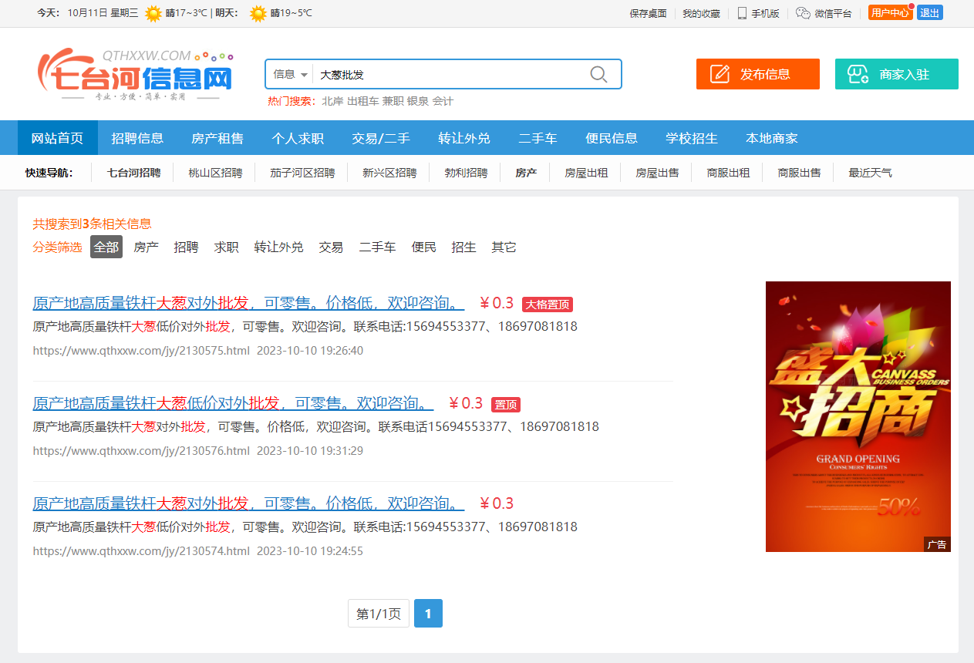Click the magnifier search icon

[598, 74]
